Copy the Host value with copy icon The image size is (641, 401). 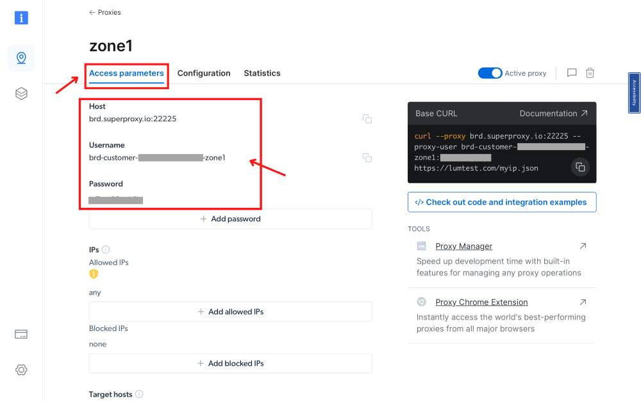(x=367, y=119)
